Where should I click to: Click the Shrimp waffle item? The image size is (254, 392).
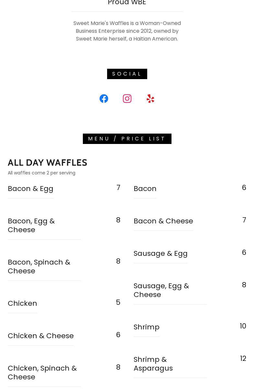click(147, 327)
